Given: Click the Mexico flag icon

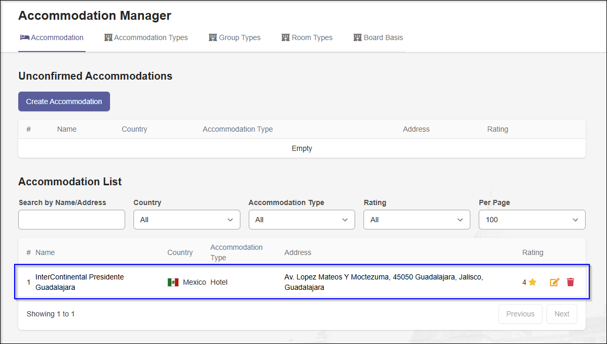Looking at the screenshot, I should [173, 282].
